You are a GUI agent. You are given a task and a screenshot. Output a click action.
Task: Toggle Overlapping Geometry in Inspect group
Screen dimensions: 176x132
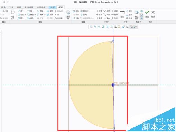pyautogui.click(x=142, y=11)
